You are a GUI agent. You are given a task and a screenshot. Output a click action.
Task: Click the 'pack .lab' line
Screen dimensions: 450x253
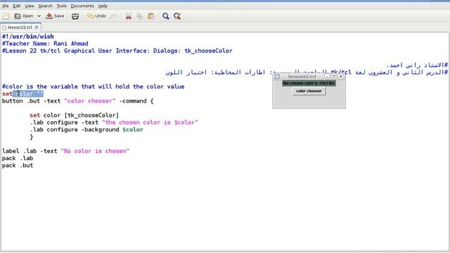(x=18, y=158)
